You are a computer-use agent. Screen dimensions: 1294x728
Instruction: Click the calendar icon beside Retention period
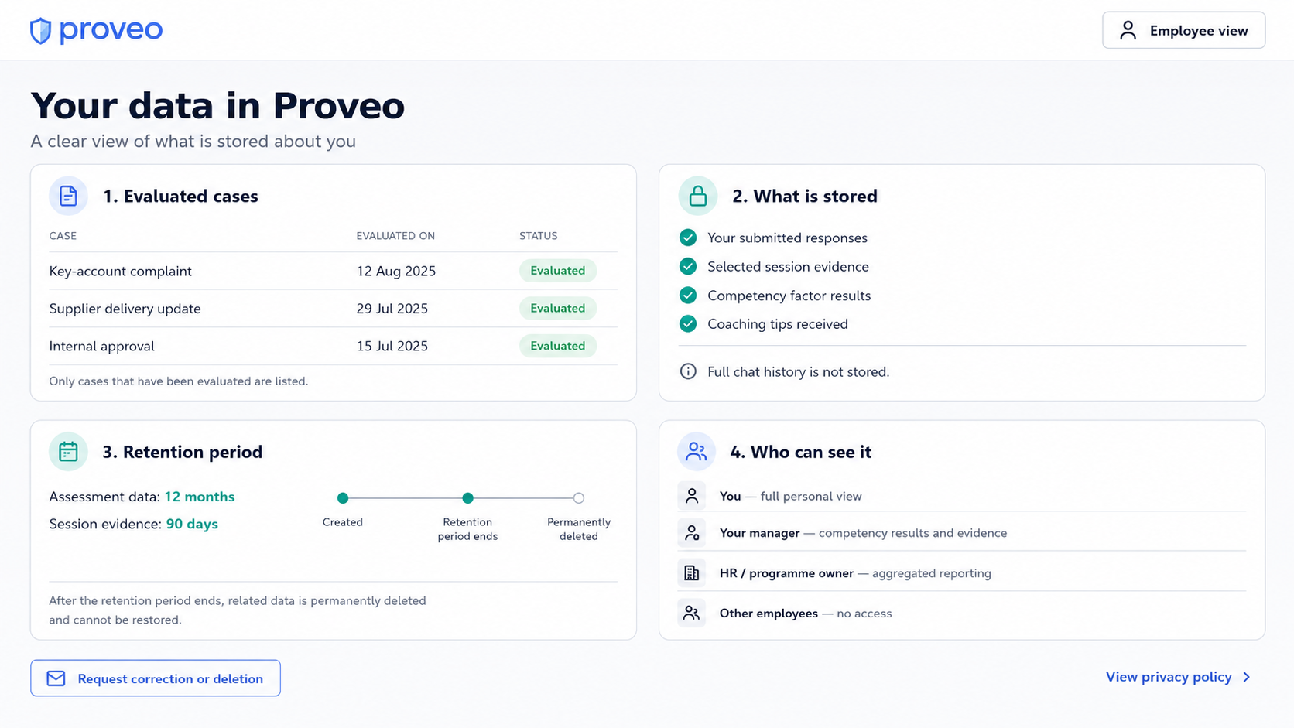pyautogui.click(x=68, y=452)
